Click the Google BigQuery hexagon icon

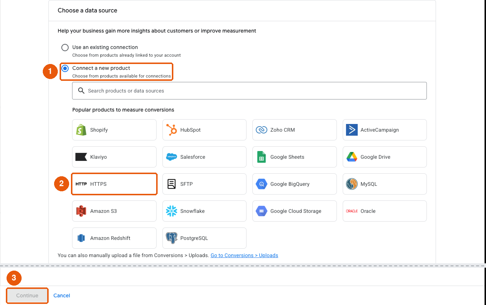click(261, 184)
